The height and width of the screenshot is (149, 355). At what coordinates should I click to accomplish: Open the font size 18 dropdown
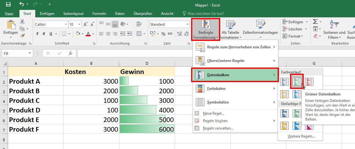79,24
